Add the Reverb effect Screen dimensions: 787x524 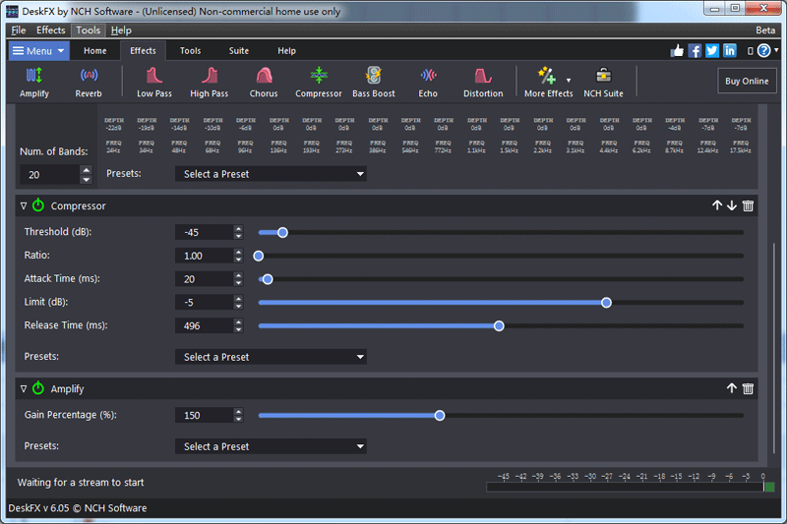(89, 83)
